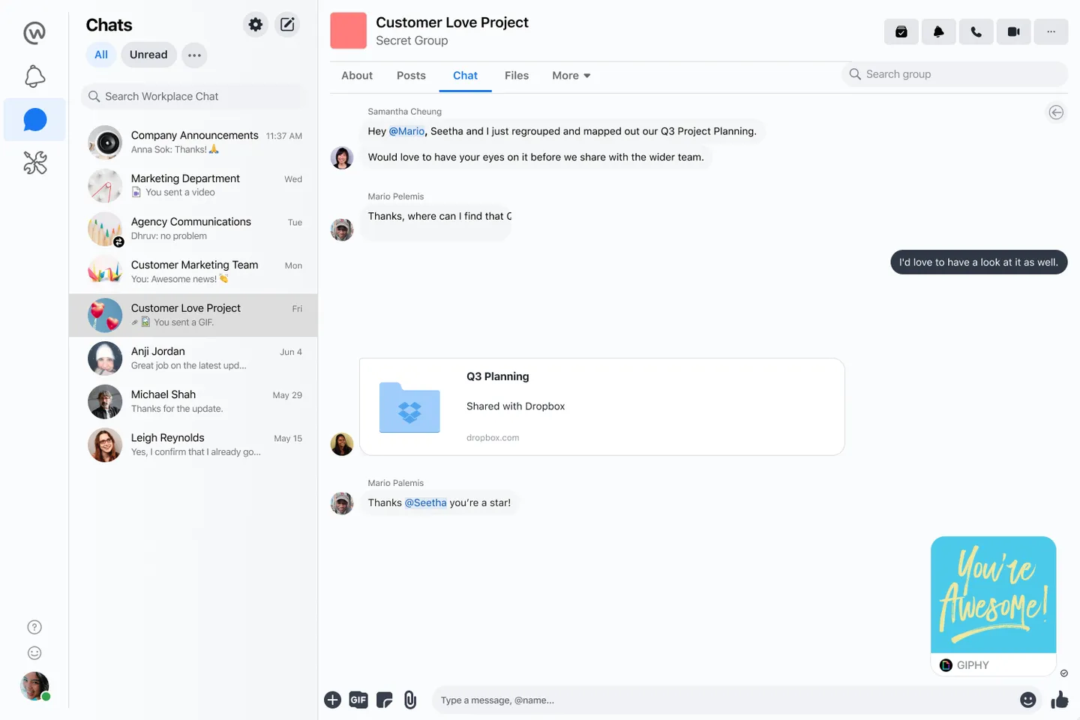Click the Customer Love Project group picture
Viewport: 1080px width, 720px height.
point(349,31)
